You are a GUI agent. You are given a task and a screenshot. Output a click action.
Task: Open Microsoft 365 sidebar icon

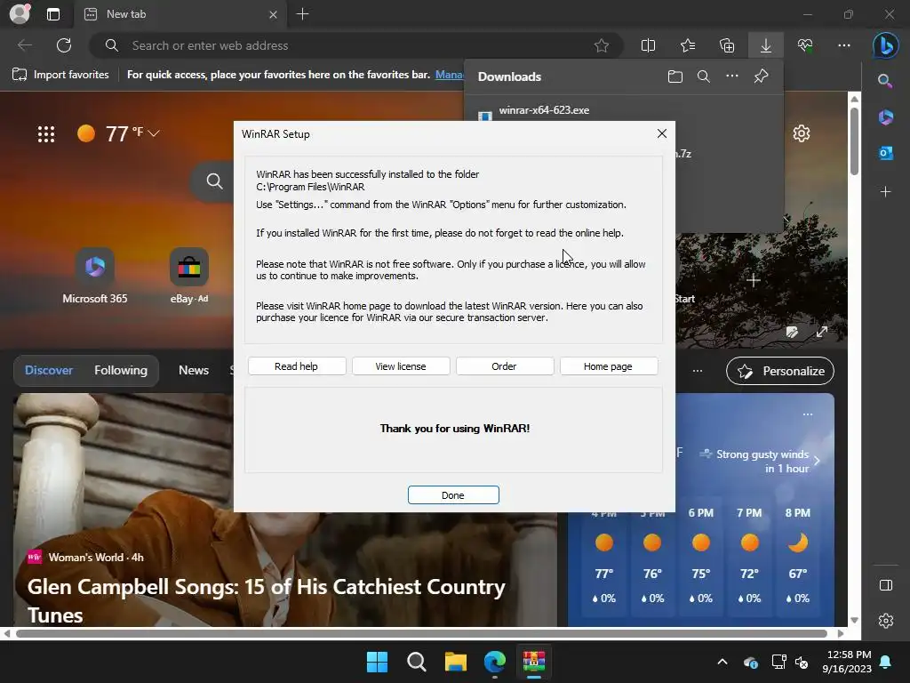(x=886, y=117)
